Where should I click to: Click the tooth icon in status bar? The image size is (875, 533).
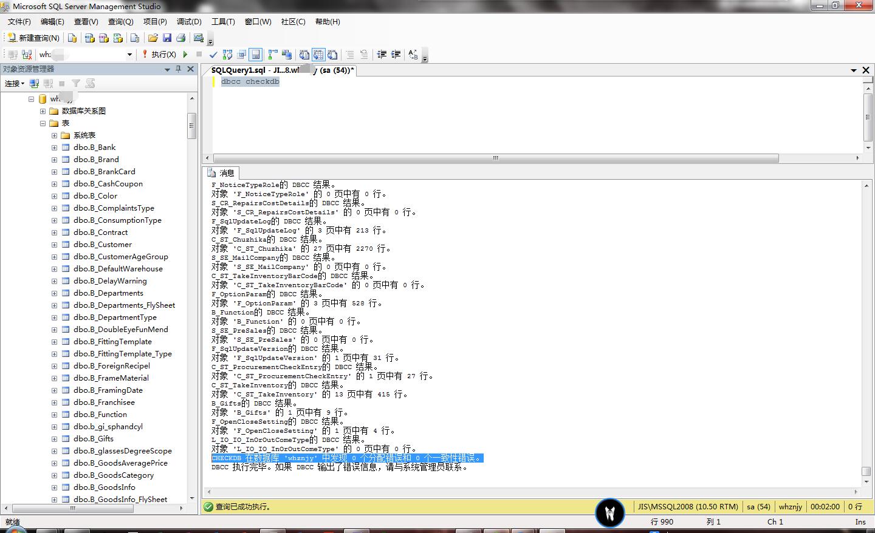[x=609, y=514]
